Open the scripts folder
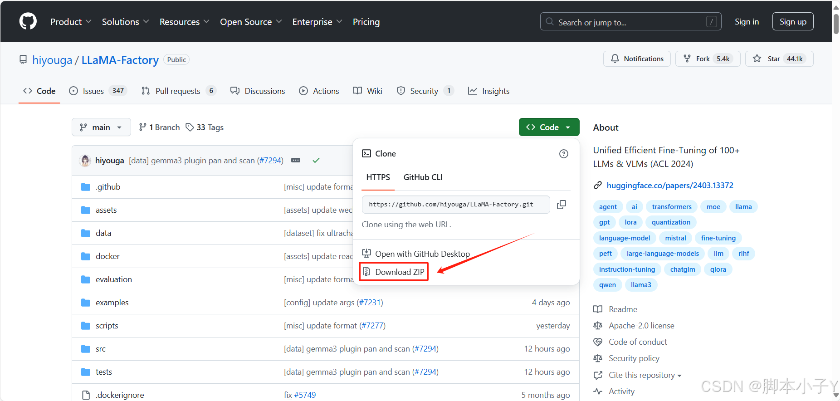Viewport: 840px width, 401px height. (107, 326)
